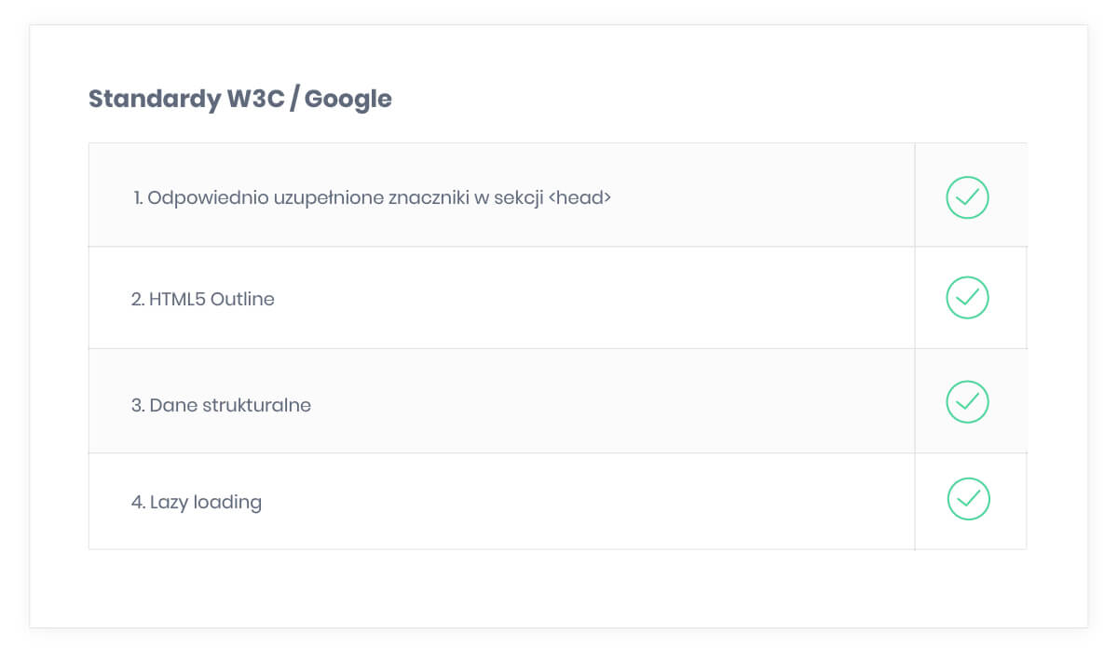The image size is (1118, 661).
Task: Click the number "2." before HTML5 Outline
Action: pos(138,299)
